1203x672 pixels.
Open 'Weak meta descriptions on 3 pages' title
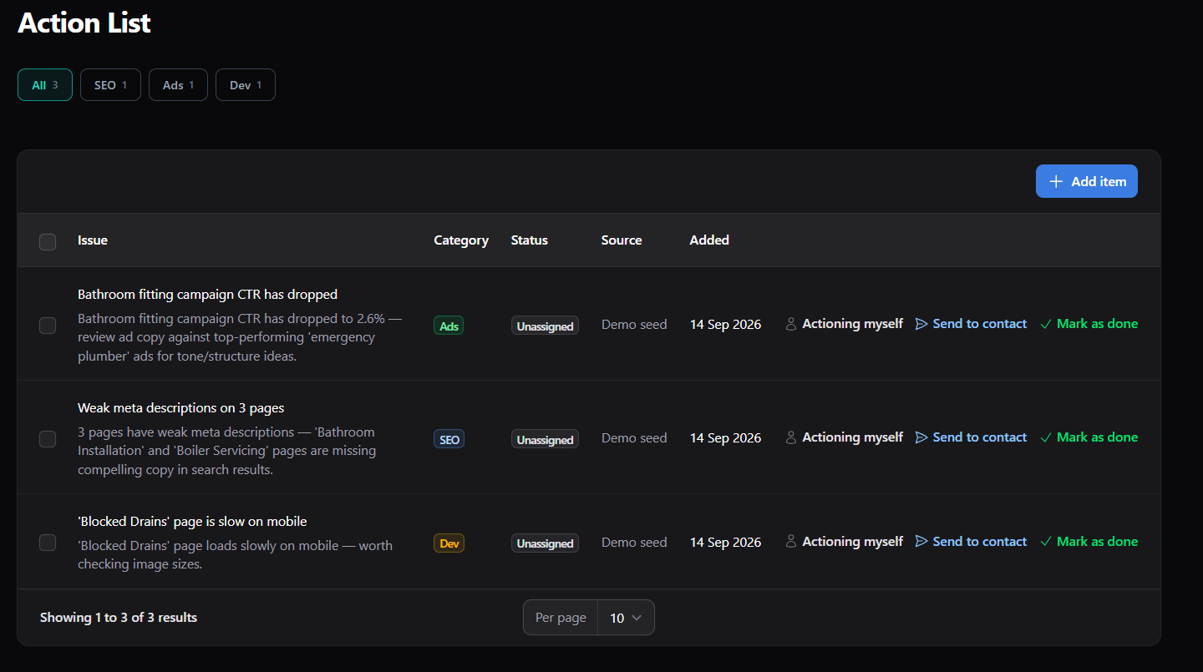181,407
